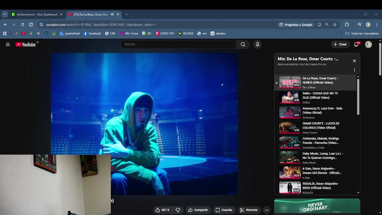
Task: Focus the Buscar search field
Action: 178,44
